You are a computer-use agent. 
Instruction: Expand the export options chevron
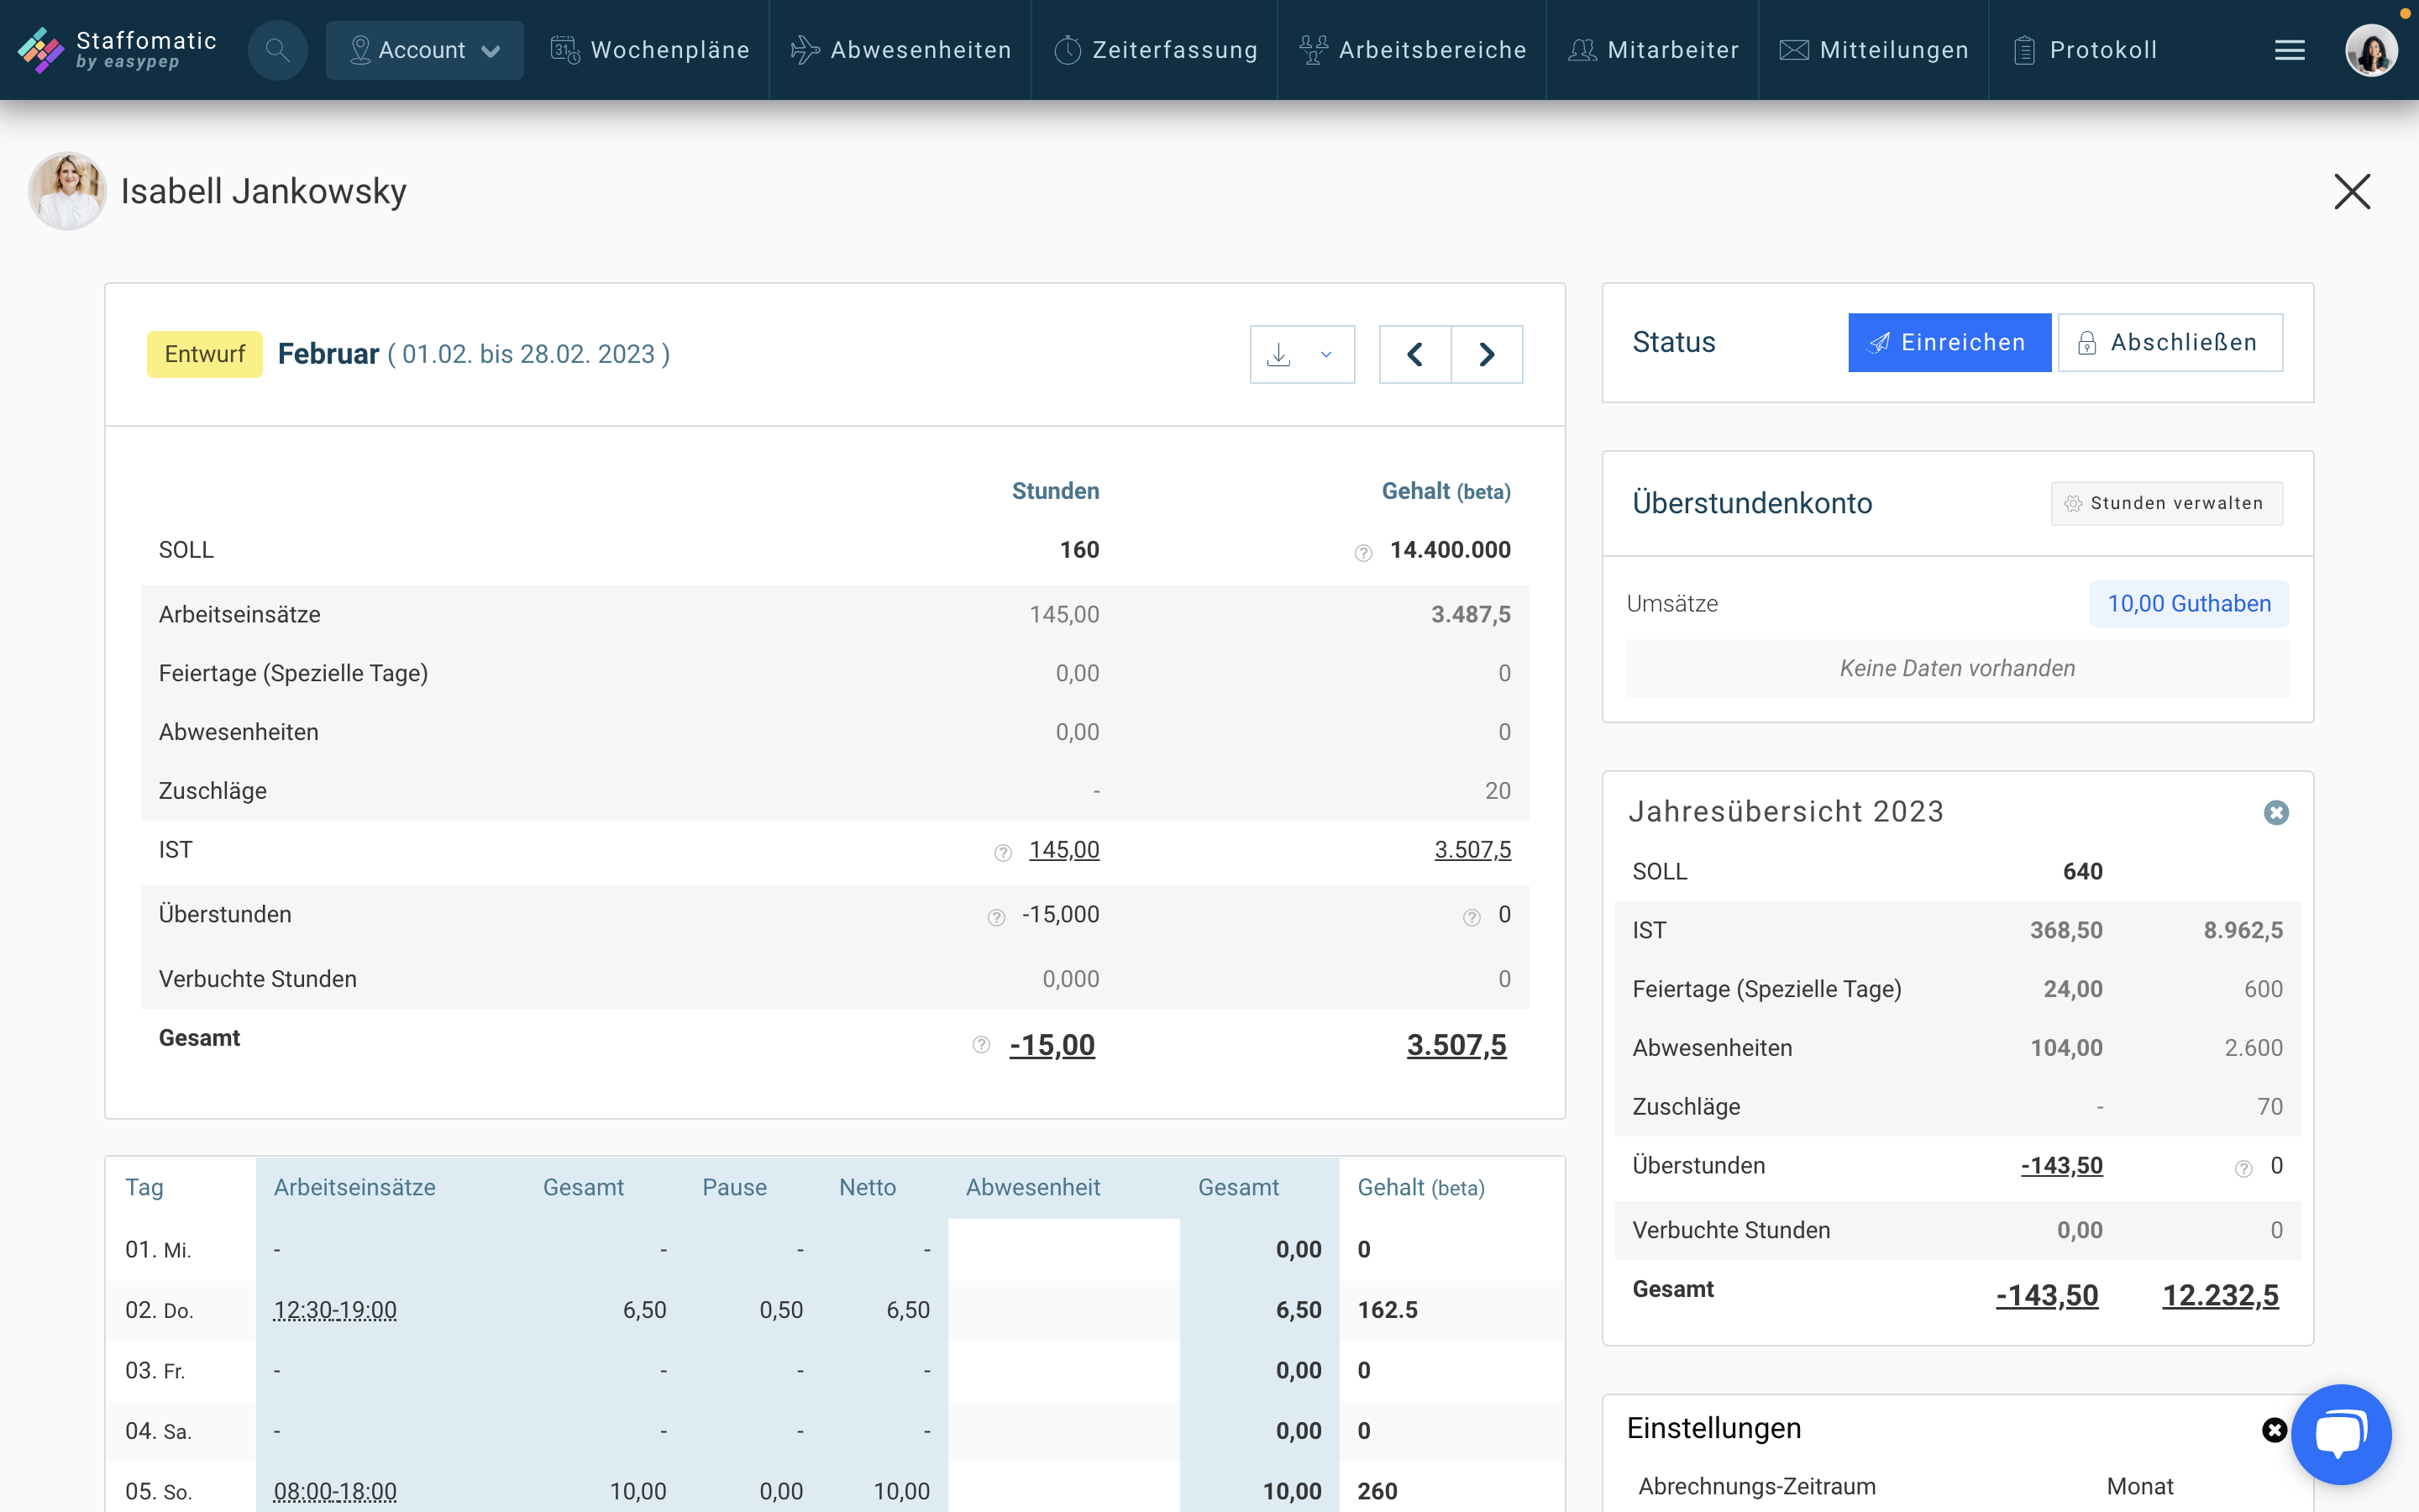(1326, 354)
